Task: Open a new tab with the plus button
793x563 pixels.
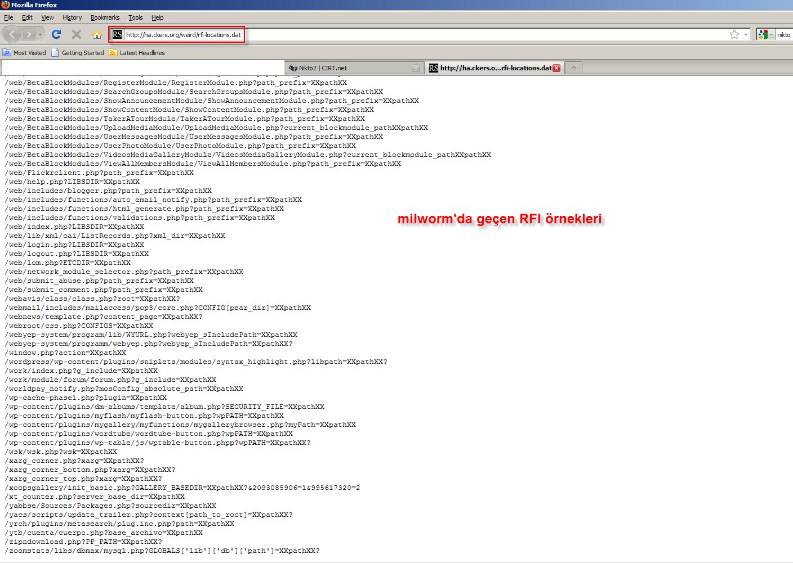Action: [x=574, y=68]
